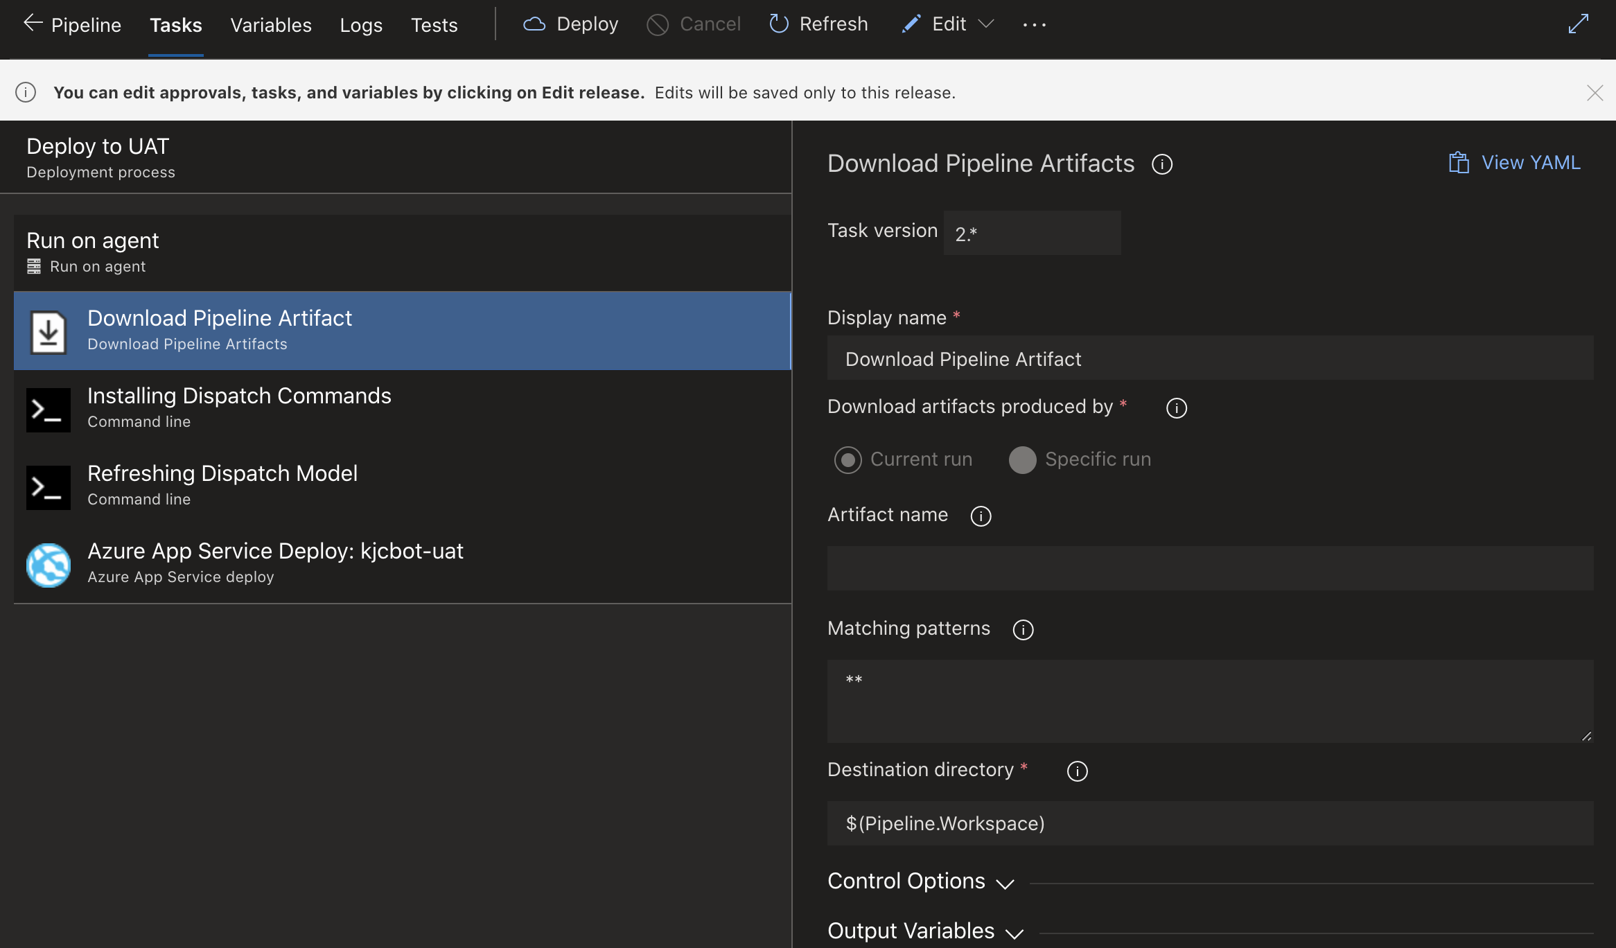Switch to the Variables tab
This screenshot has height=948, width=1616.
[270, 25]
